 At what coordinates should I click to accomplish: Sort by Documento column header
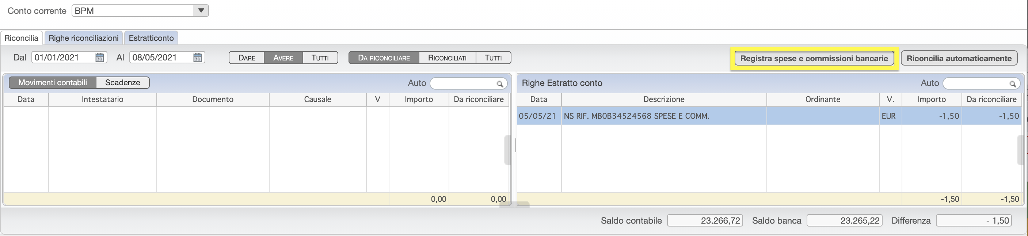pyautogui.click(x=213, y=99)
